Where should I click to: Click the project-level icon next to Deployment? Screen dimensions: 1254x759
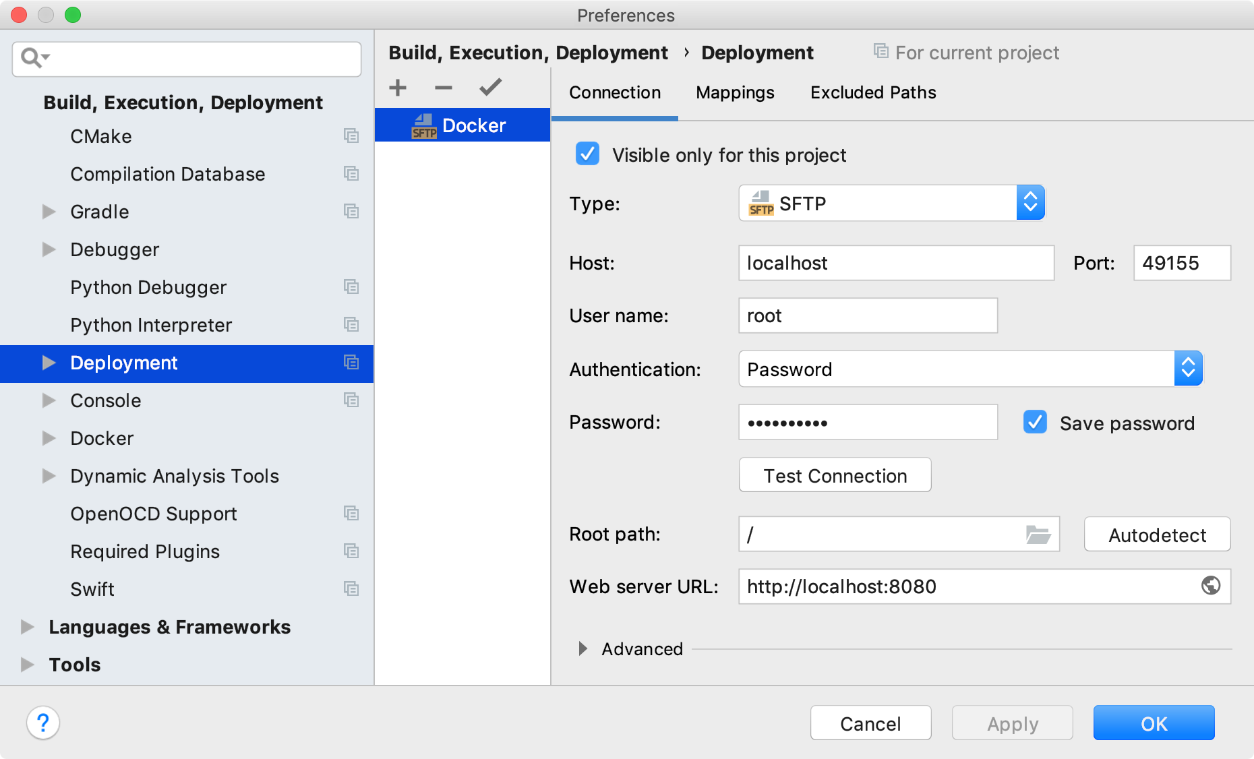(x=351, y=363)
